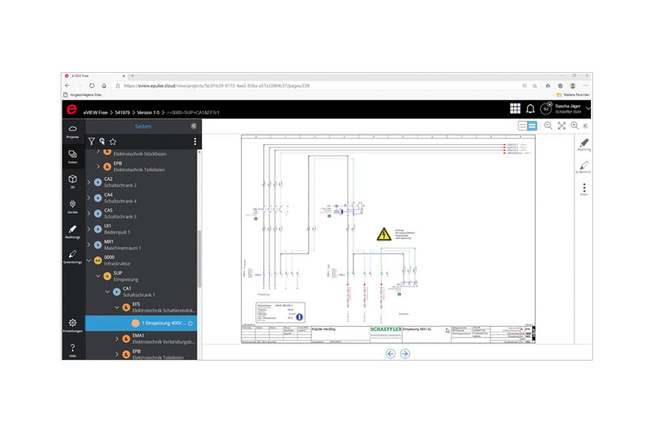This screenshot has width=653, height=435.
Task: Zoom in on the schematic
Action: (575, 126)
